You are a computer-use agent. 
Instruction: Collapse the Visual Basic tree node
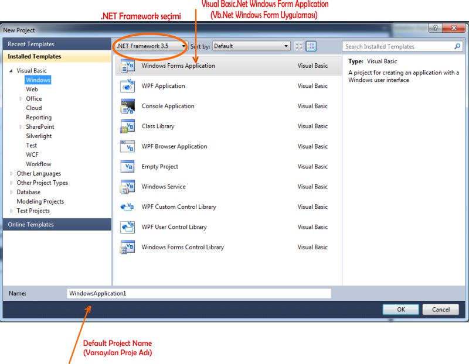point(11,71)
